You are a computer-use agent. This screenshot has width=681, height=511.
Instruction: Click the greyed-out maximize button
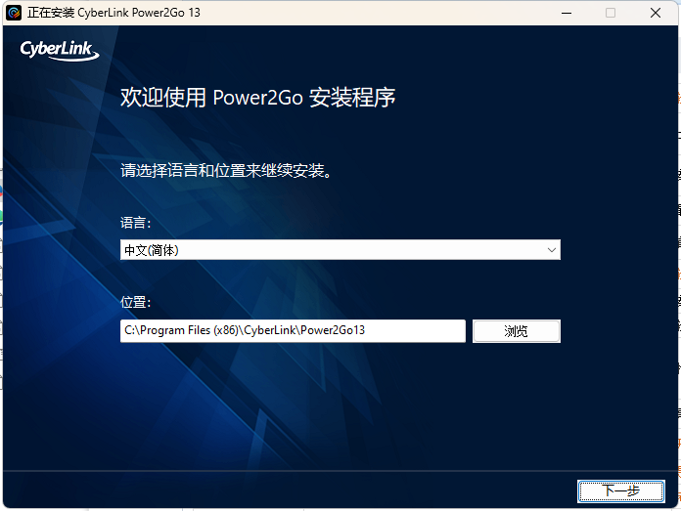(x=611, y=13)
